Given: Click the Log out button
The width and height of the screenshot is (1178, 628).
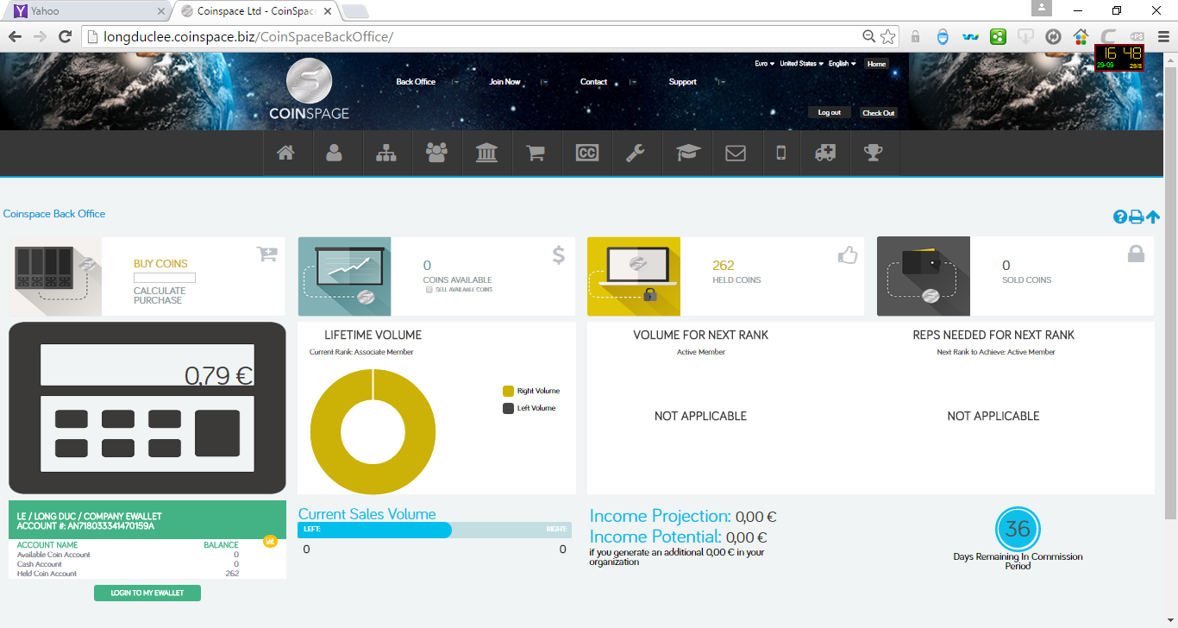Looking at the screenshot, I should (830, 113).
